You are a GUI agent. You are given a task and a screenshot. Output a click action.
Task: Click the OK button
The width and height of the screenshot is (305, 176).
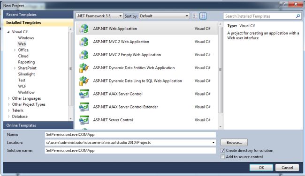pos(261,168)
